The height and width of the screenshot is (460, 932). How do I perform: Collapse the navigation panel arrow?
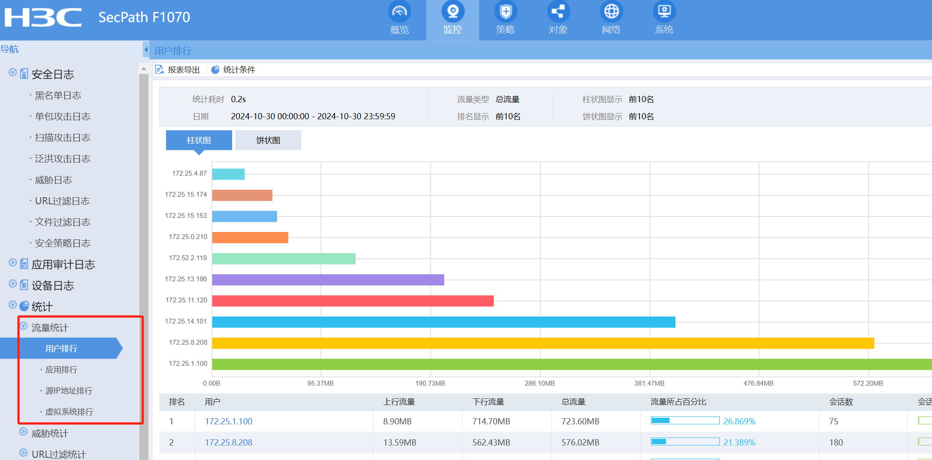coord(146,49)
